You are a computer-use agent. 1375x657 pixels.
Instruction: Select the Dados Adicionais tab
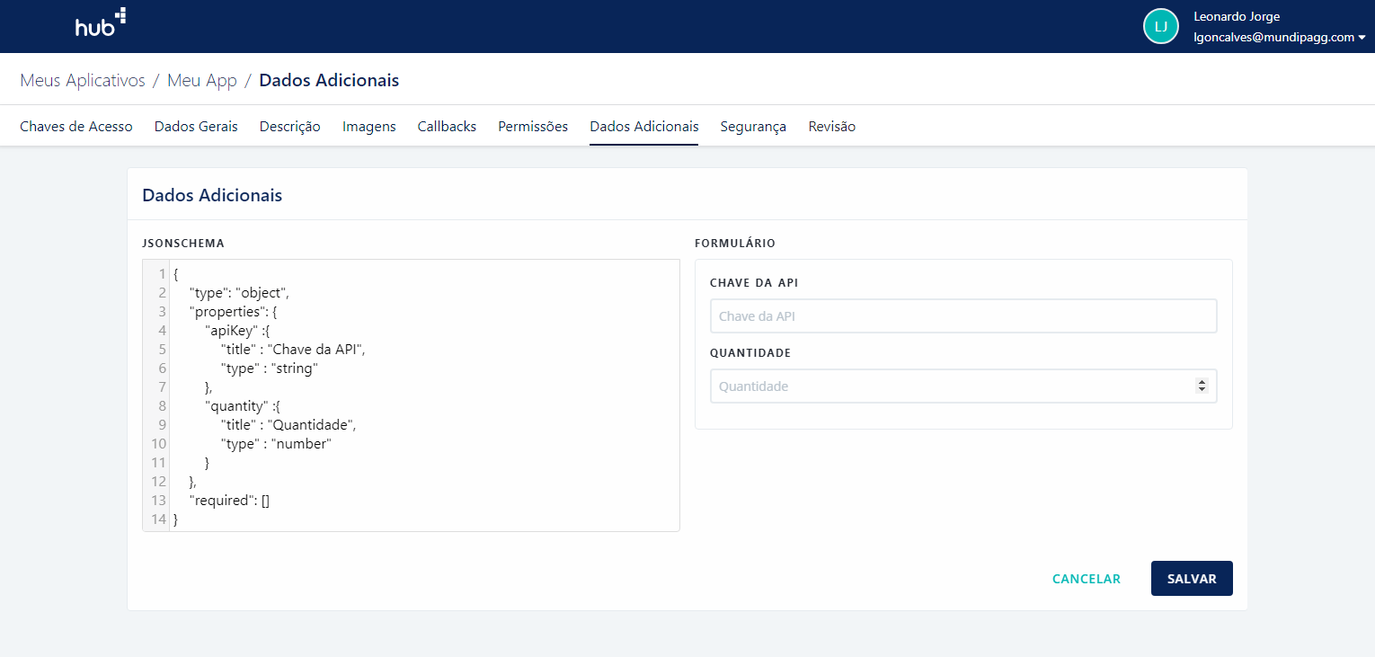pyautogui.click(x=644, y=127)
